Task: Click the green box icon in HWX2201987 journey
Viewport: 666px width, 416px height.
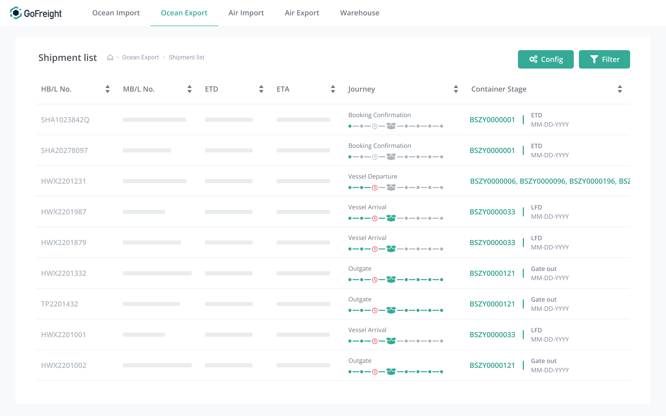Action: [x=391, y=218]
